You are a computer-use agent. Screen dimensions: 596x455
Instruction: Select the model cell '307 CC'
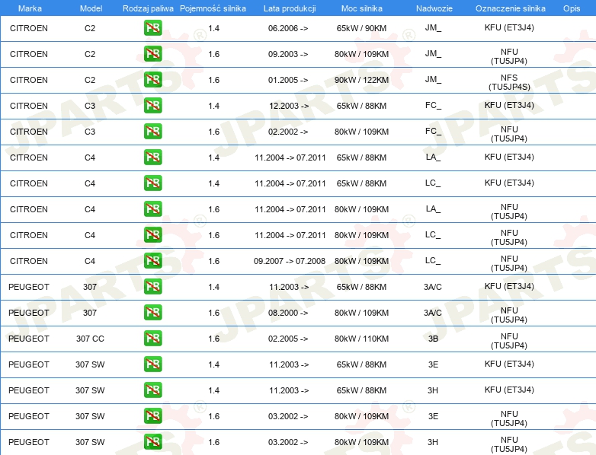click(90, 339)
